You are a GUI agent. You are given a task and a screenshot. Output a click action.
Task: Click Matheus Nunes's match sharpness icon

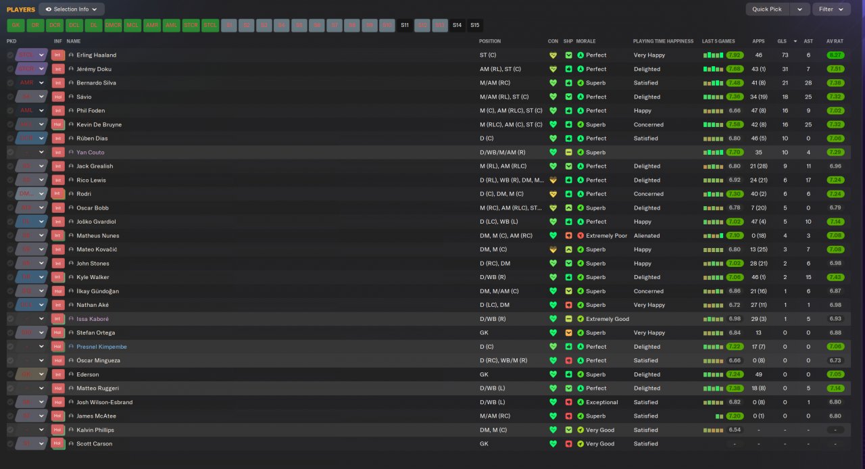(x=568, y=236)
